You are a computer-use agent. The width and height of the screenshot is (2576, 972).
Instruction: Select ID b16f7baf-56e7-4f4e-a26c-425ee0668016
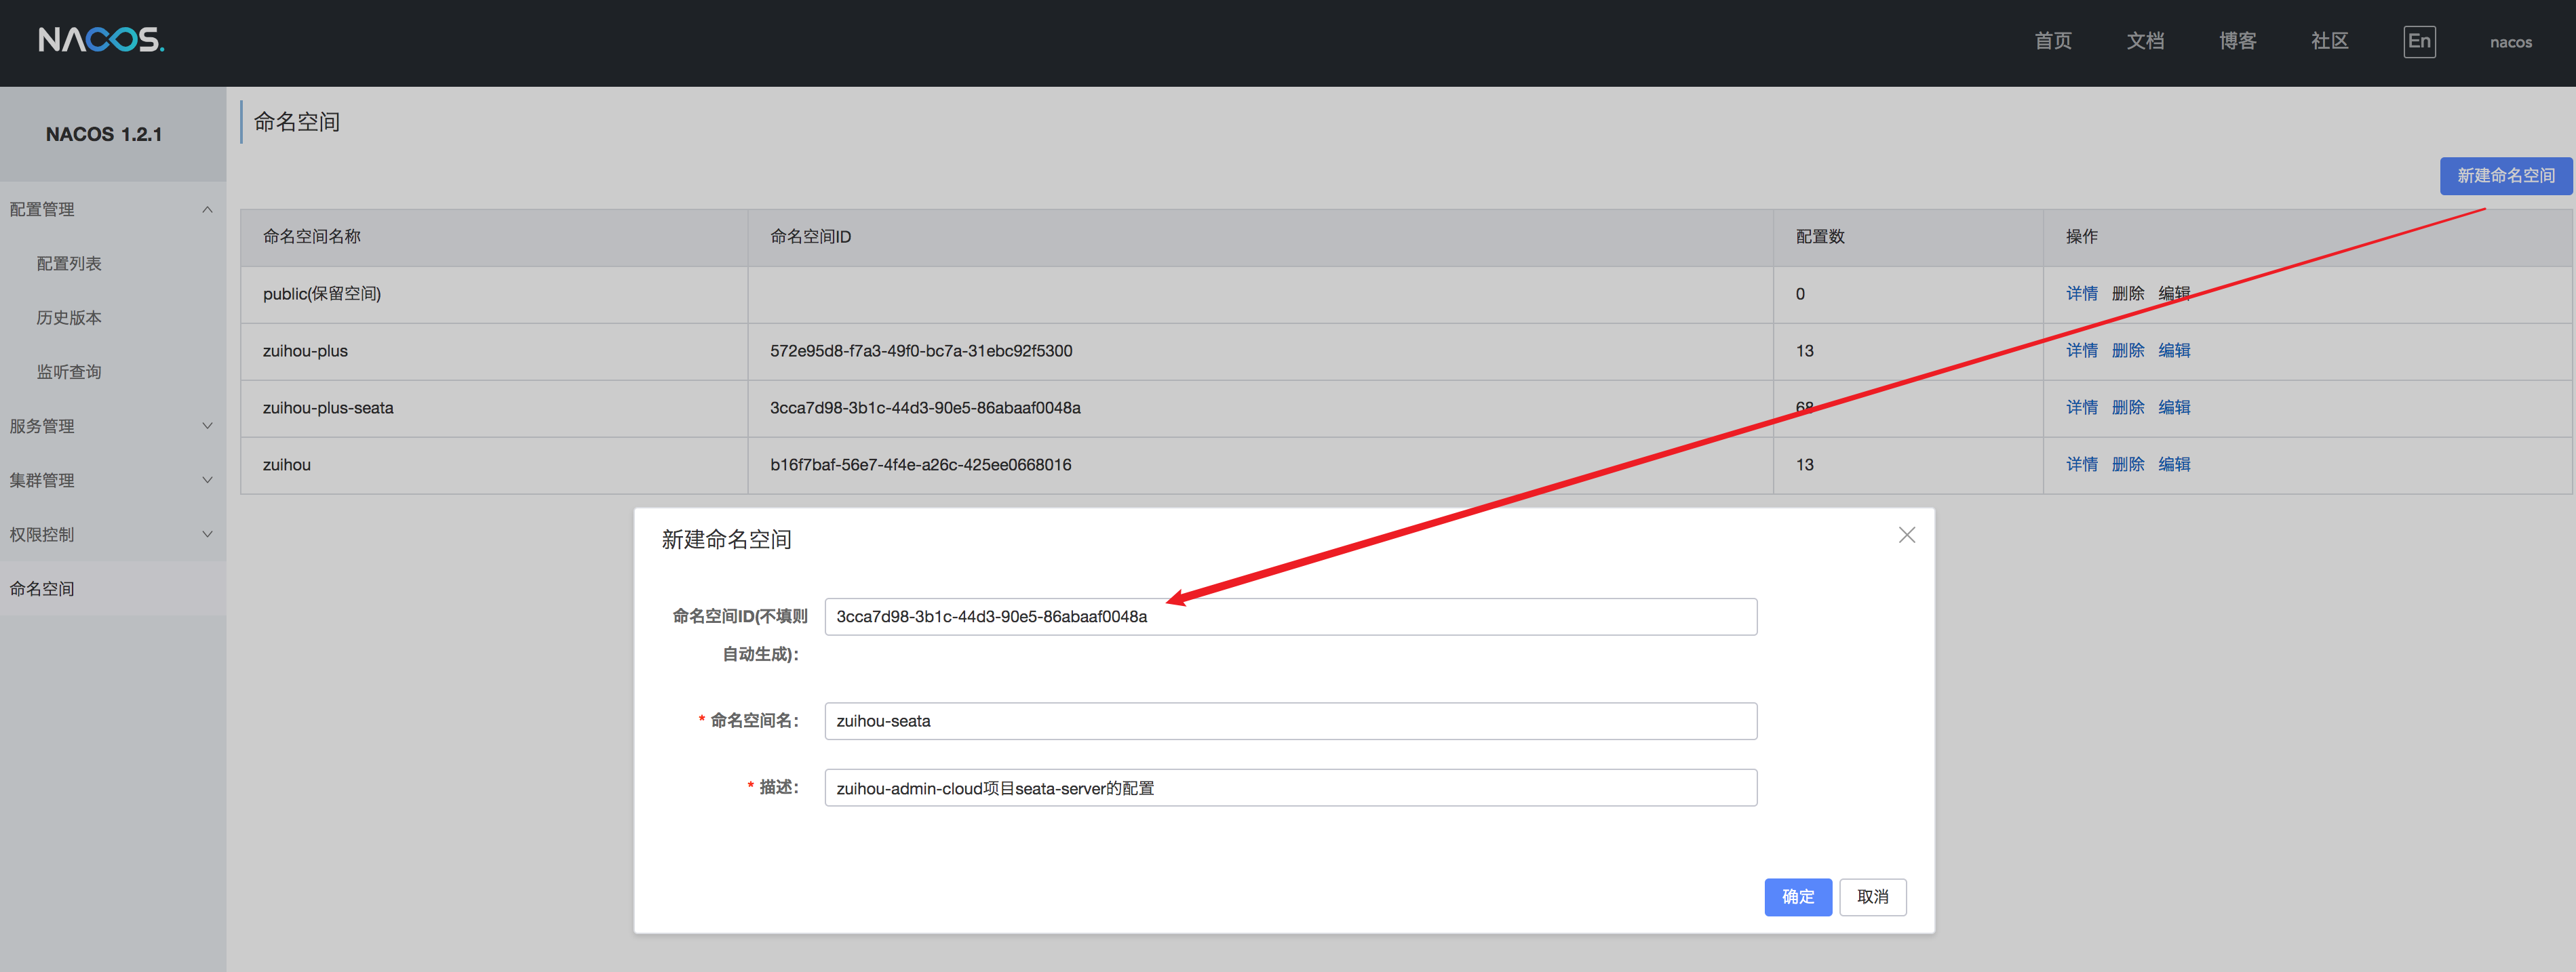pyautogui.click(x=920, y=464)
